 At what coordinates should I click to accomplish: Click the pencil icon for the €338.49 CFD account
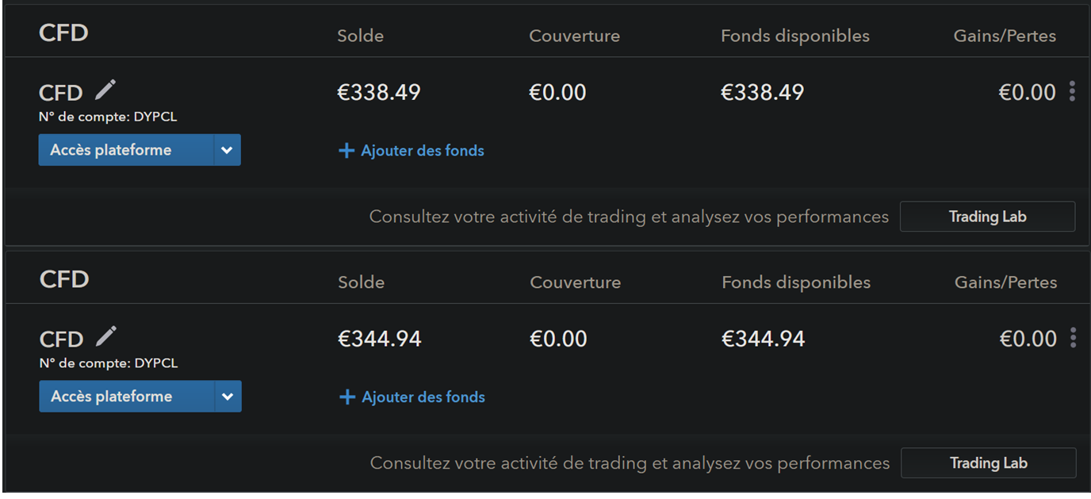(105, 90)
